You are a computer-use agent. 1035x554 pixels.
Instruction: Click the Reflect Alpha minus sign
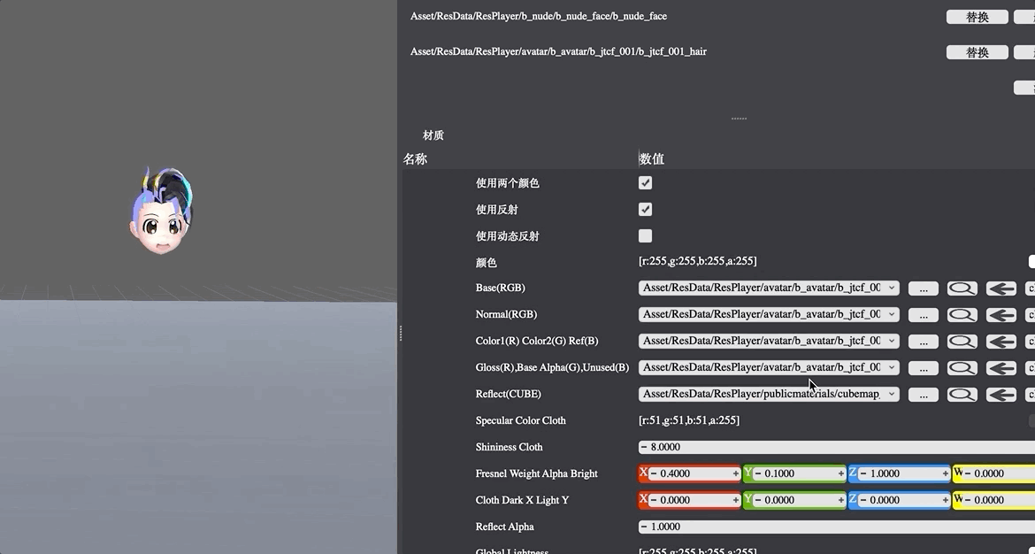644,527
